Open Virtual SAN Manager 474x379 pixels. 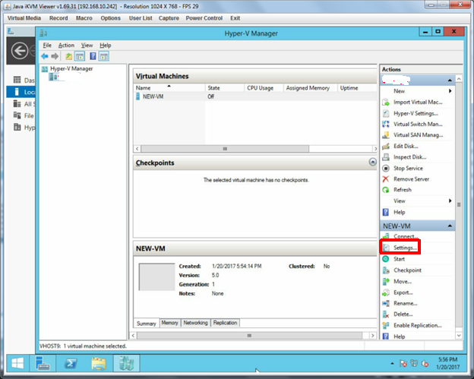click(418, 135)
